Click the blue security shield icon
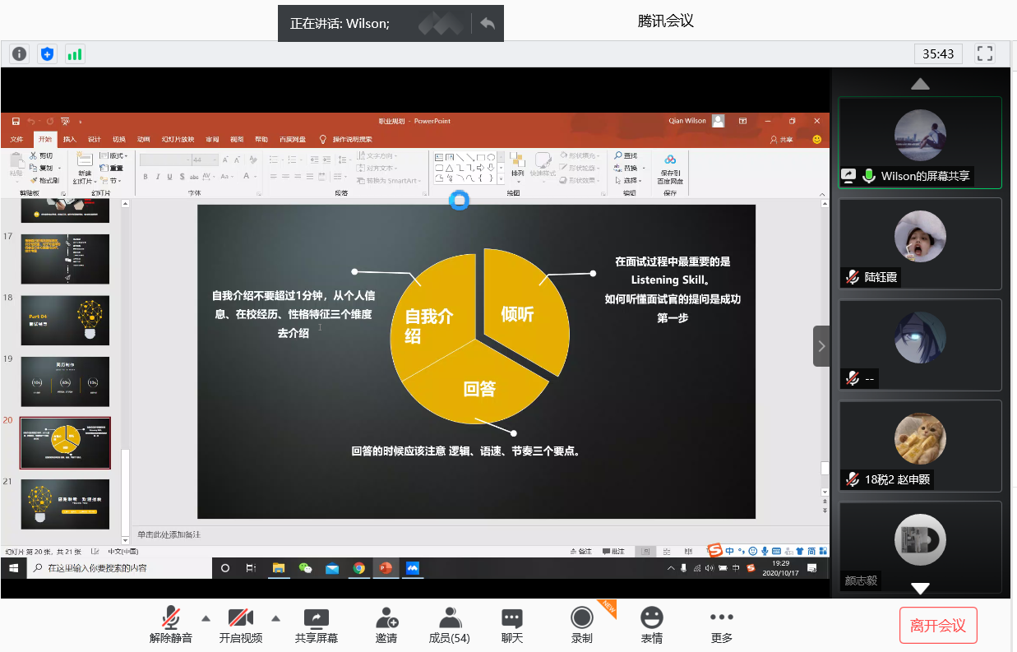1017x652 pixels. [47, 54]
